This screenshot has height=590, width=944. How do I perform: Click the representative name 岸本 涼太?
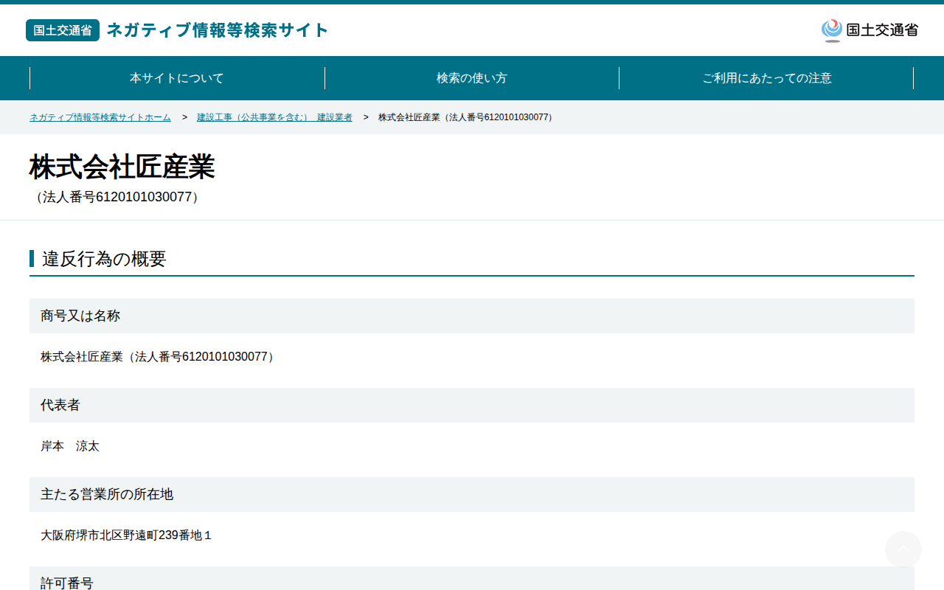point(70,446)
